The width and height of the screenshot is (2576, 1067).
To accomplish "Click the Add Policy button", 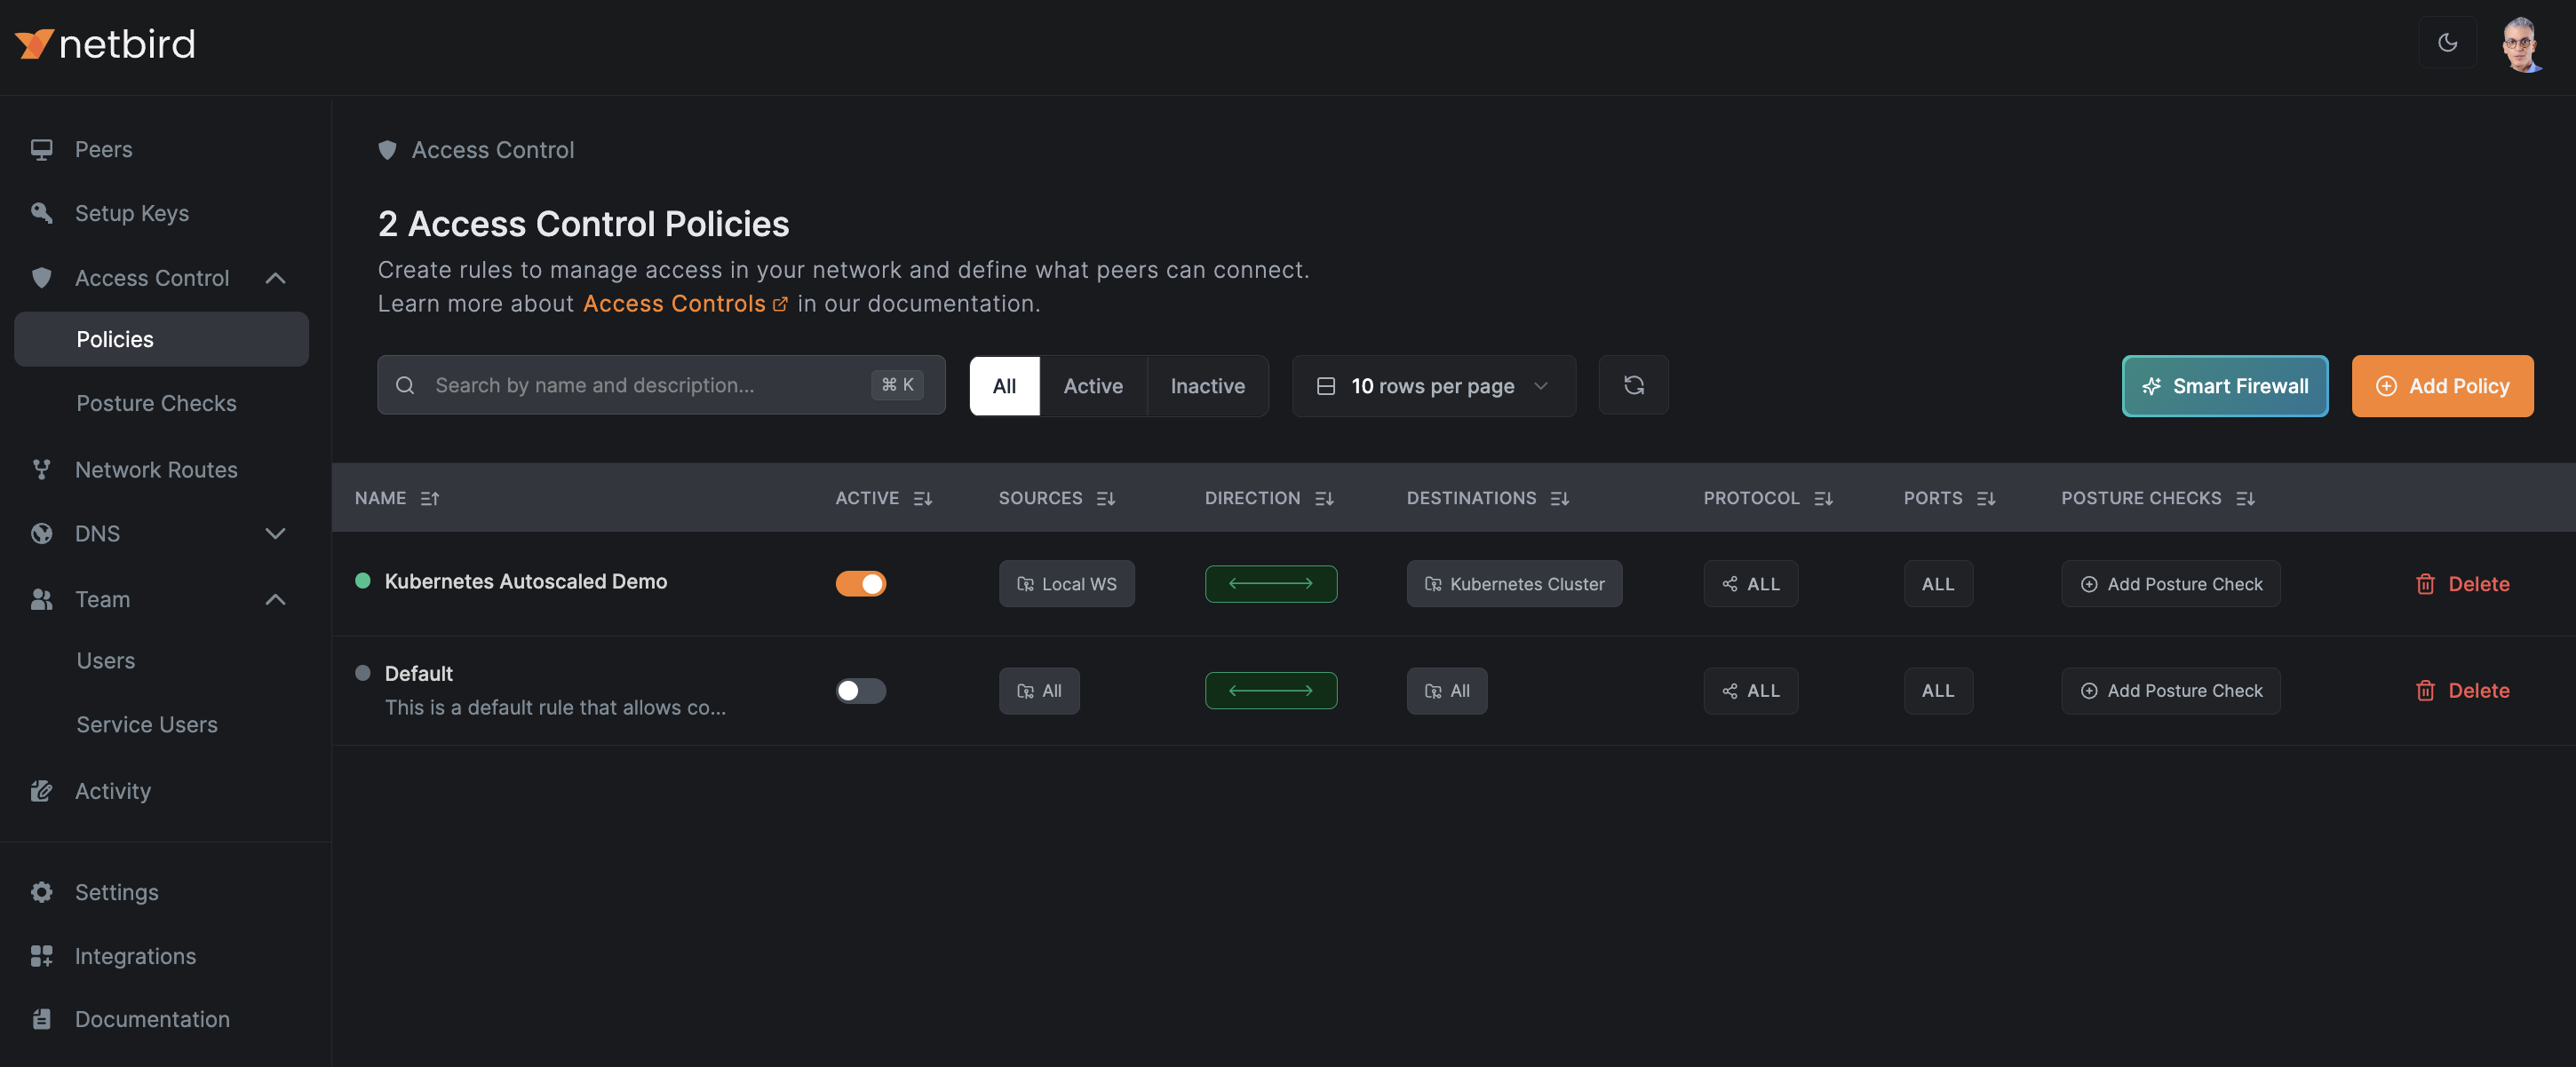I will coord(2442,385).
